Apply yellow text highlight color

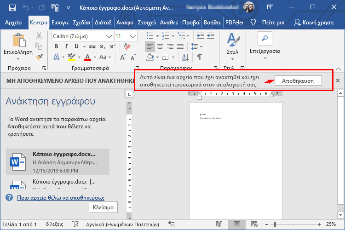point(72,57)
